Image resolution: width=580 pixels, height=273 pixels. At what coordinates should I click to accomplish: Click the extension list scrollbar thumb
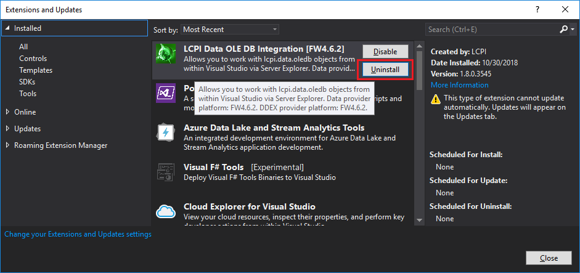(419, 70)
